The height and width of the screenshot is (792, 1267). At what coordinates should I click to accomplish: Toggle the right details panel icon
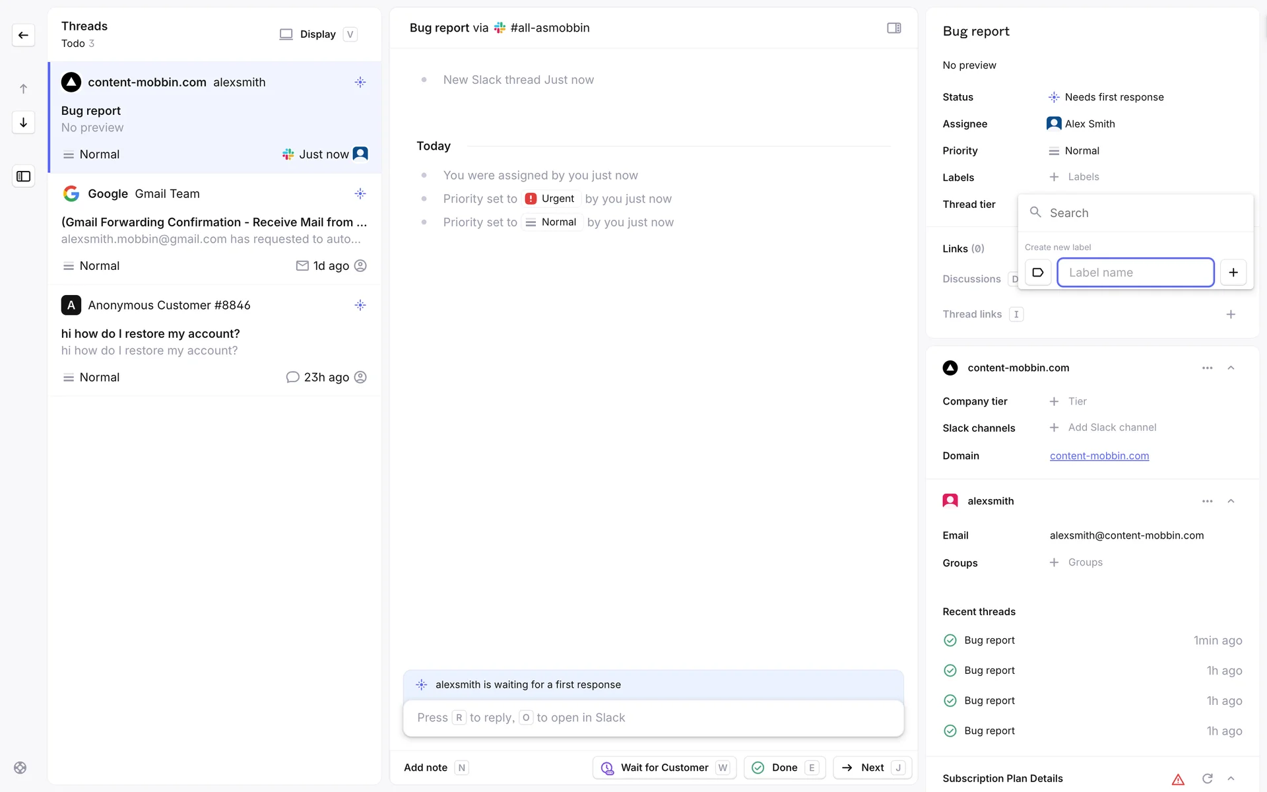tap(893, 28)
